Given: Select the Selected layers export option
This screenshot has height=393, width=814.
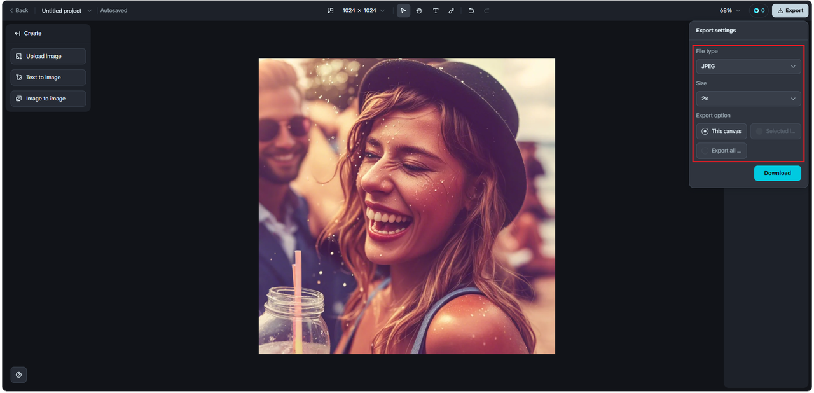Looking at the screenshot, I should click(x=775, y=131).
